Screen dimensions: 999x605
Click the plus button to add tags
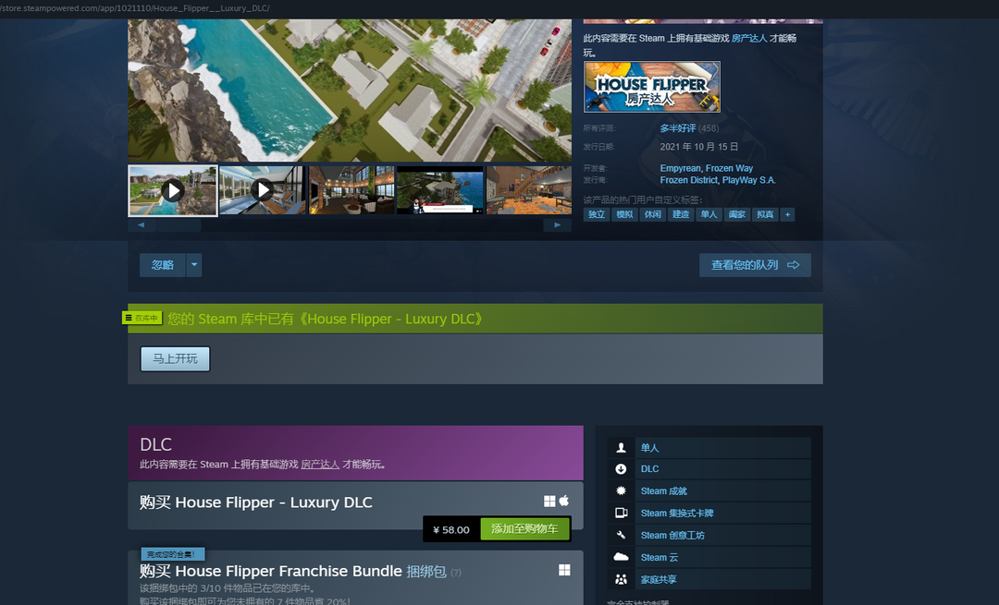pos(787,214)
